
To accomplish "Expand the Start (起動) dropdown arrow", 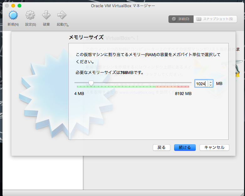I will 68,26.
